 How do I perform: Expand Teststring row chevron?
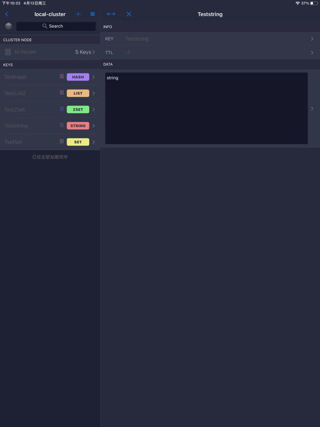tap(93, 126)
